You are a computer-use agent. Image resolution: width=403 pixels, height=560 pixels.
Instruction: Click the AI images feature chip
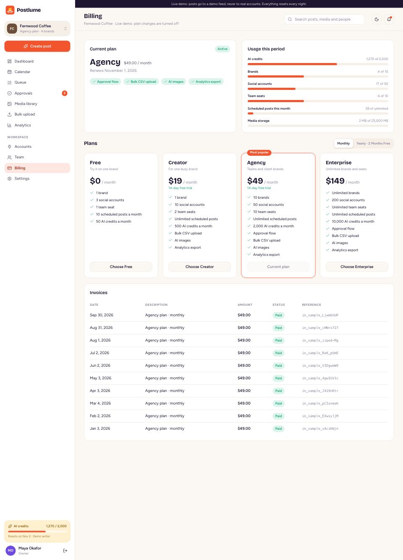pos(174,82)
